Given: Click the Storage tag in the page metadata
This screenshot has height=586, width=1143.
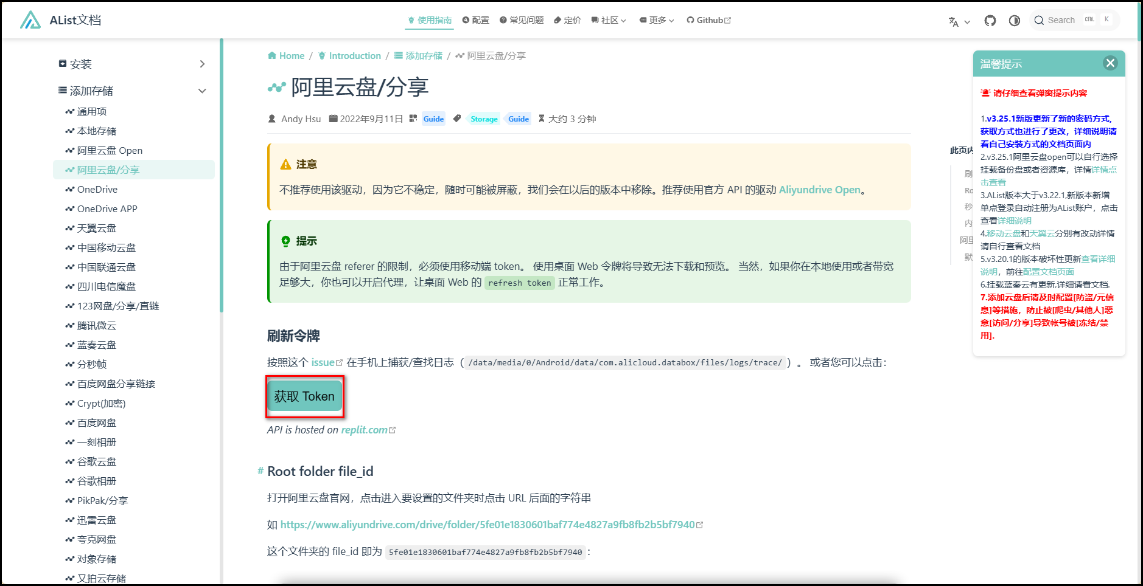Looking at the screenshot, I should (483, 119).
